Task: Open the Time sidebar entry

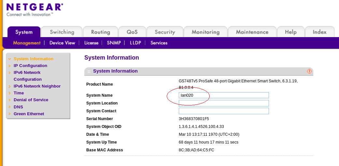Action: click(19, 93)
